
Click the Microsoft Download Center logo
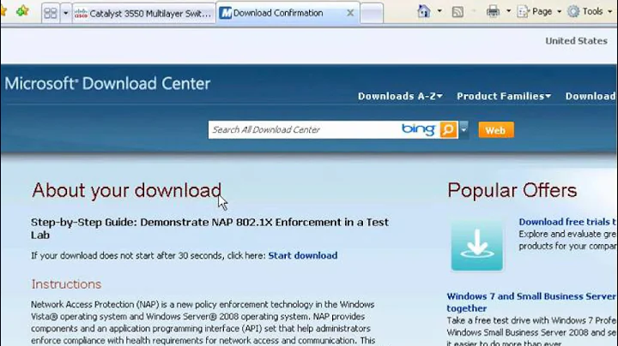click(107, 83)
